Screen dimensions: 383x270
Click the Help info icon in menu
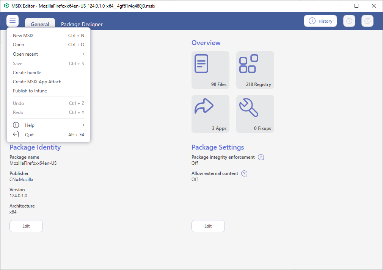point(16,125)
